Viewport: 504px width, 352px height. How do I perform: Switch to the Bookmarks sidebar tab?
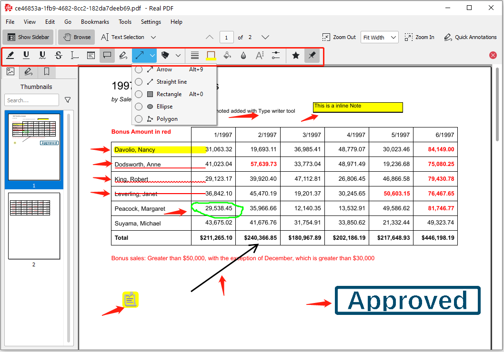click(46, 72)
